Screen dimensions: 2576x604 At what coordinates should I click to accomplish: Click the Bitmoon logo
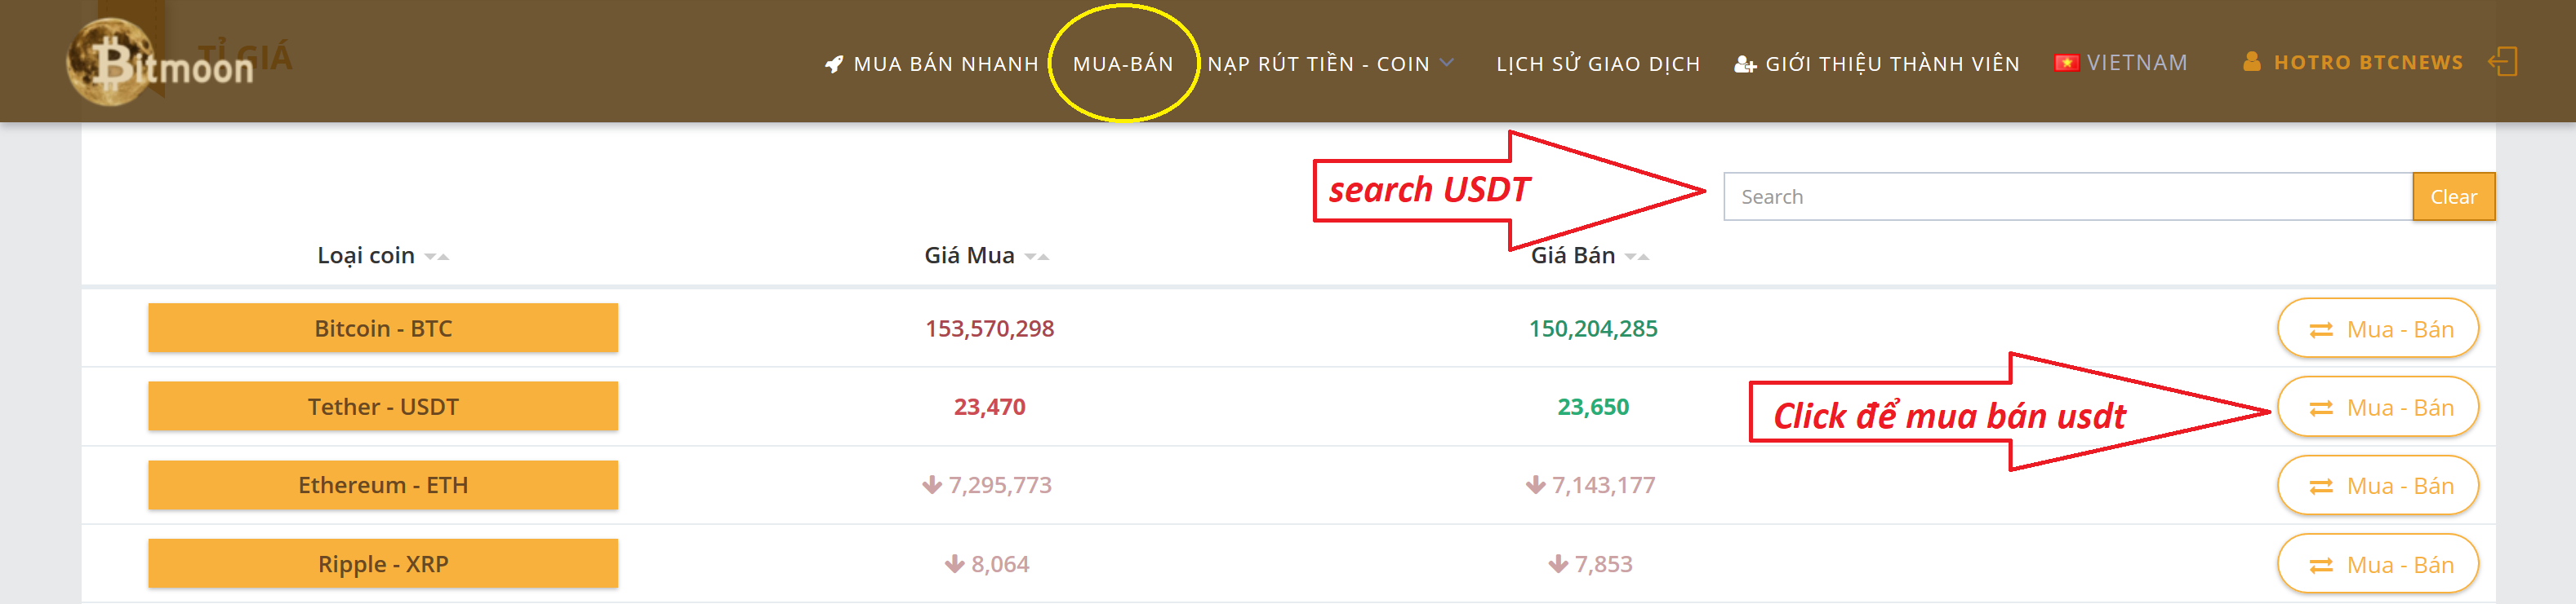tap(160, 62)
